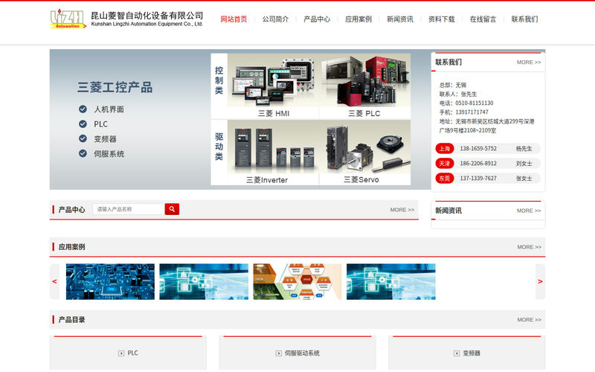Click MORE link in 应用案例 section
595x372 pixels.
529,247
